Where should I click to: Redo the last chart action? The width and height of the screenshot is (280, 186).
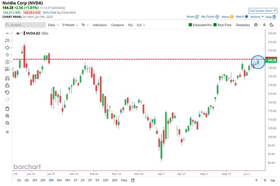pos(7,100)
